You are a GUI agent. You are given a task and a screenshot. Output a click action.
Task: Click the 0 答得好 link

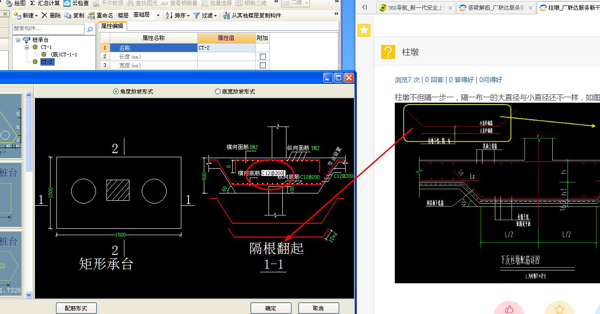pos(461,80)
